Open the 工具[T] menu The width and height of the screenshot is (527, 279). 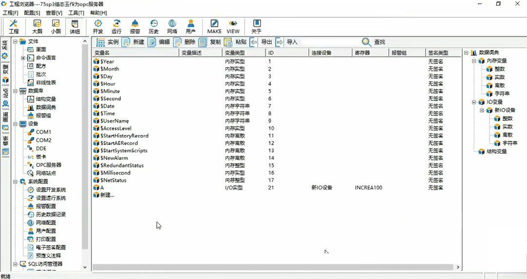tap(76, 13)
